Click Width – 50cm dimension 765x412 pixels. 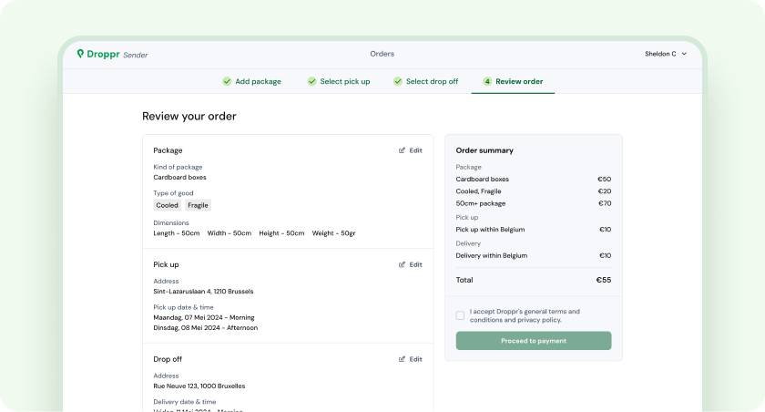coord(229,233)
